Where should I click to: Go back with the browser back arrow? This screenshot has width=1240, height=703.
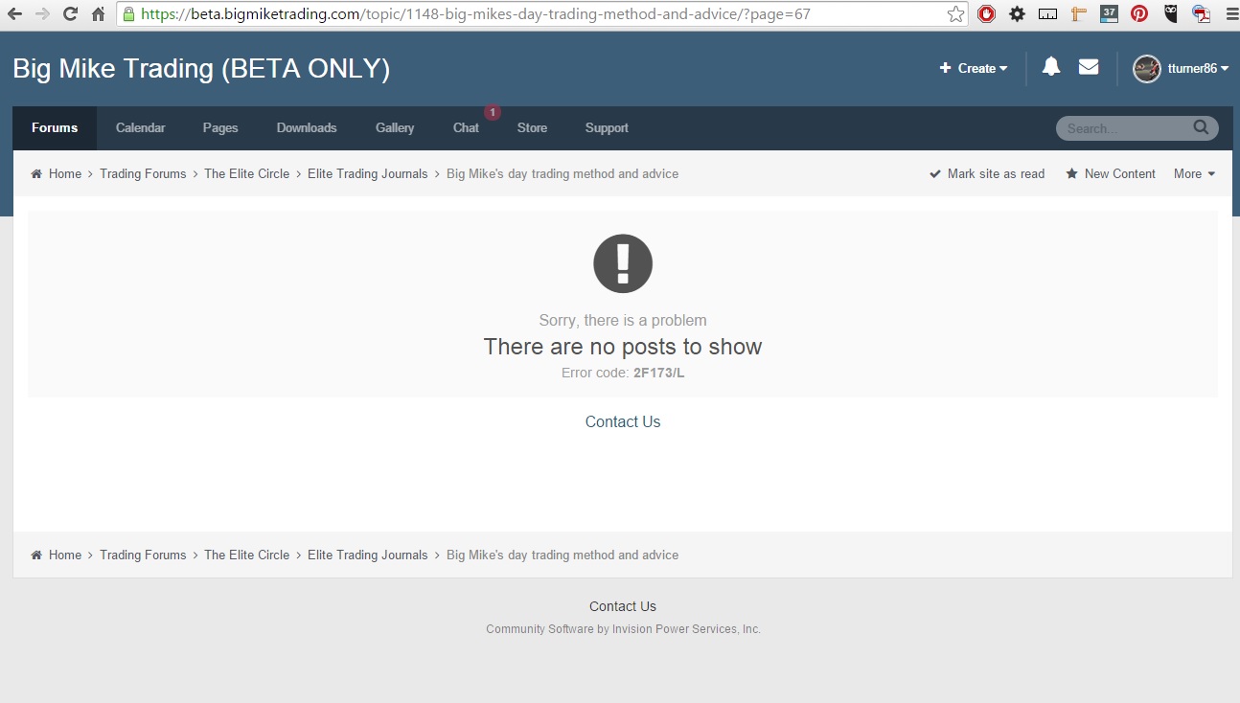(14, 14)
